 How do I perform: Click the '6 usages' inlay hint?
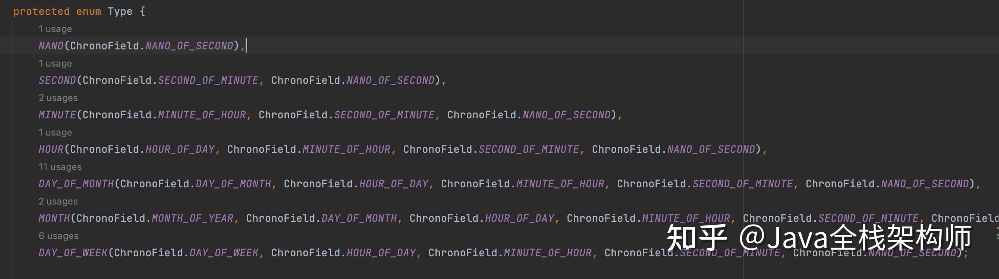tap(59, 236)
